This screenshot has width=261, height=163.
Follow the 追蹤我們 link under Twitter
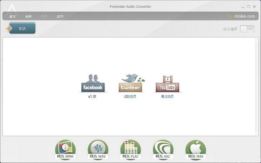click(x=130, y=97)
